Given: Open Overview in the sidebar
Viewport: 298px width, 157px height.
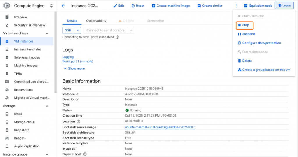Looking at the screenshot, I should point(21,17).
